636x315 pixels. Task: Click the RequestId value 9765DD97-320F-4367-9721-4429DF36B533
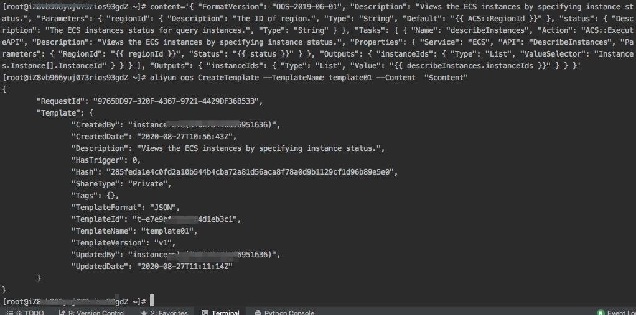click(x=177, y=101)
